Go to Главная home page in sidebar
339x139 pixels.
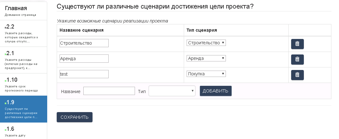pyautogui.click(x=23, y=11)
